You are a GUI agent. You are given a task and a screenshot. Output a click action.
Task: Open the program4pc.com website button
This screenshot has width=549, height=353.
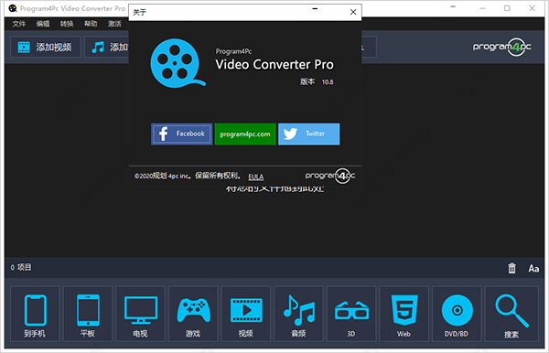245,134
